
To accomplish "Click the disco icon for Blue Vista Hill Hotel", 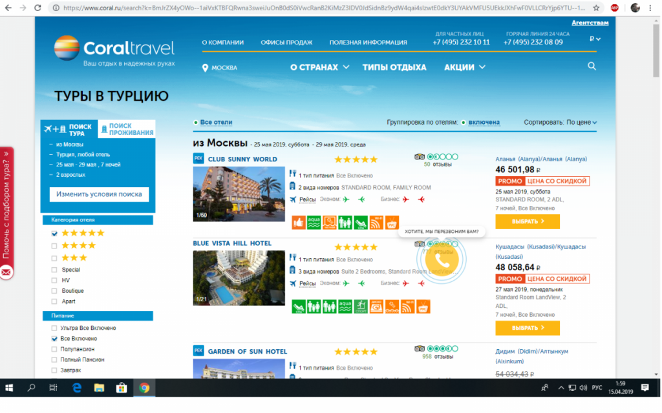I will point(376,307).
